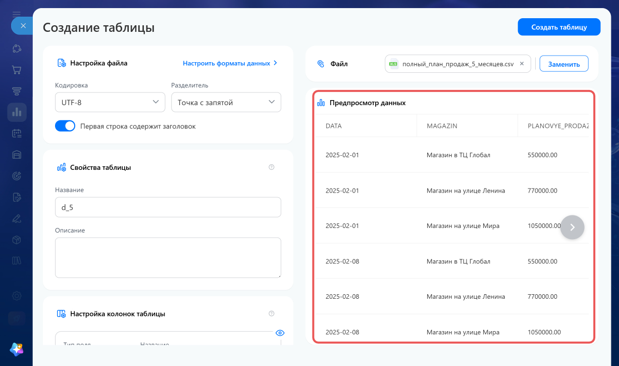
Task: Open the colorful AI sparkle icon
Action: tap(17, 349)
